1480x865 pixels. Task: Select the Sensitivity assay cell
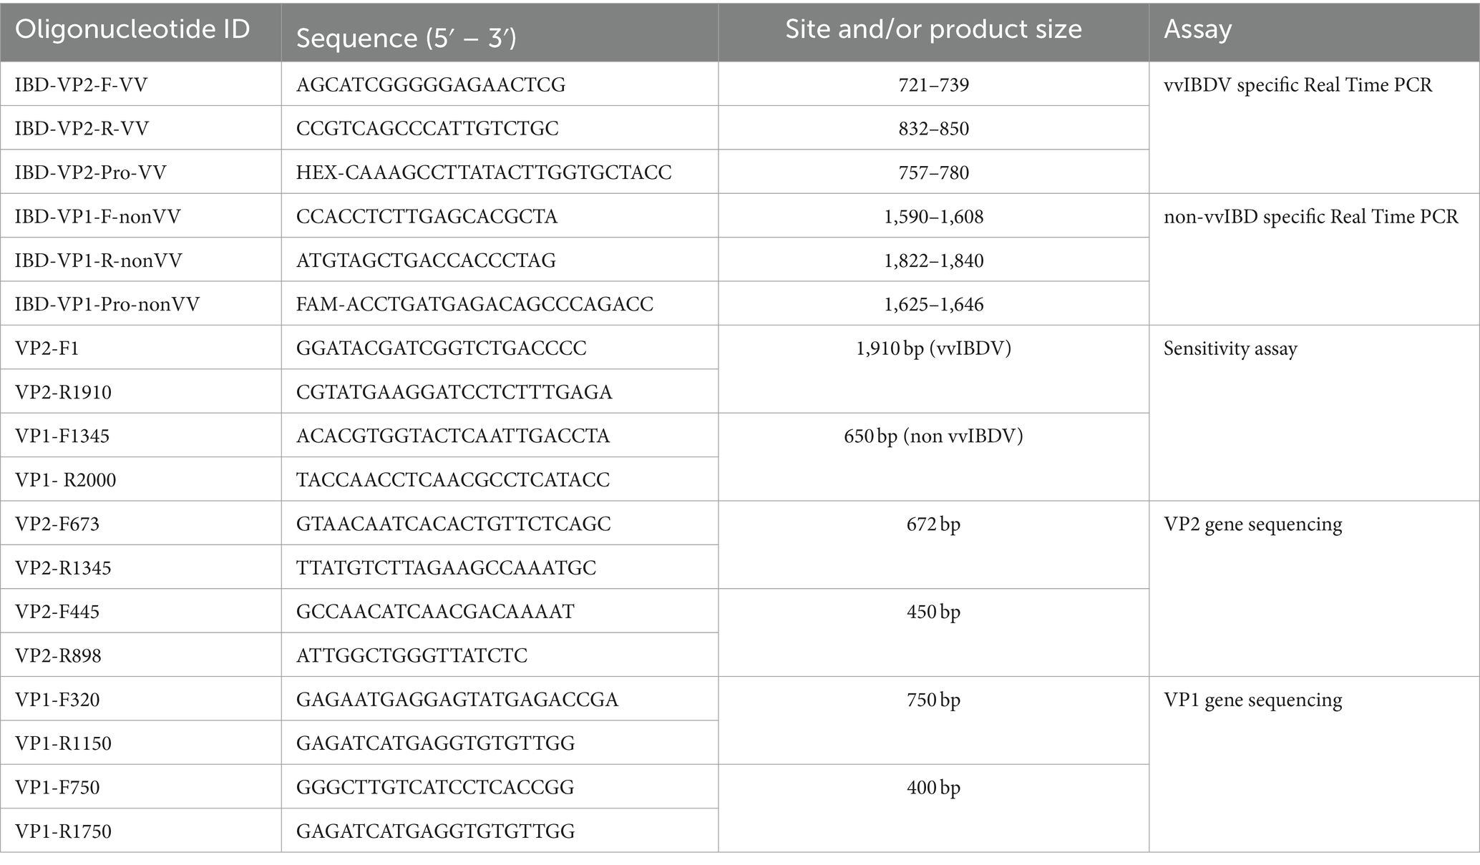(x=1230, y=348)
